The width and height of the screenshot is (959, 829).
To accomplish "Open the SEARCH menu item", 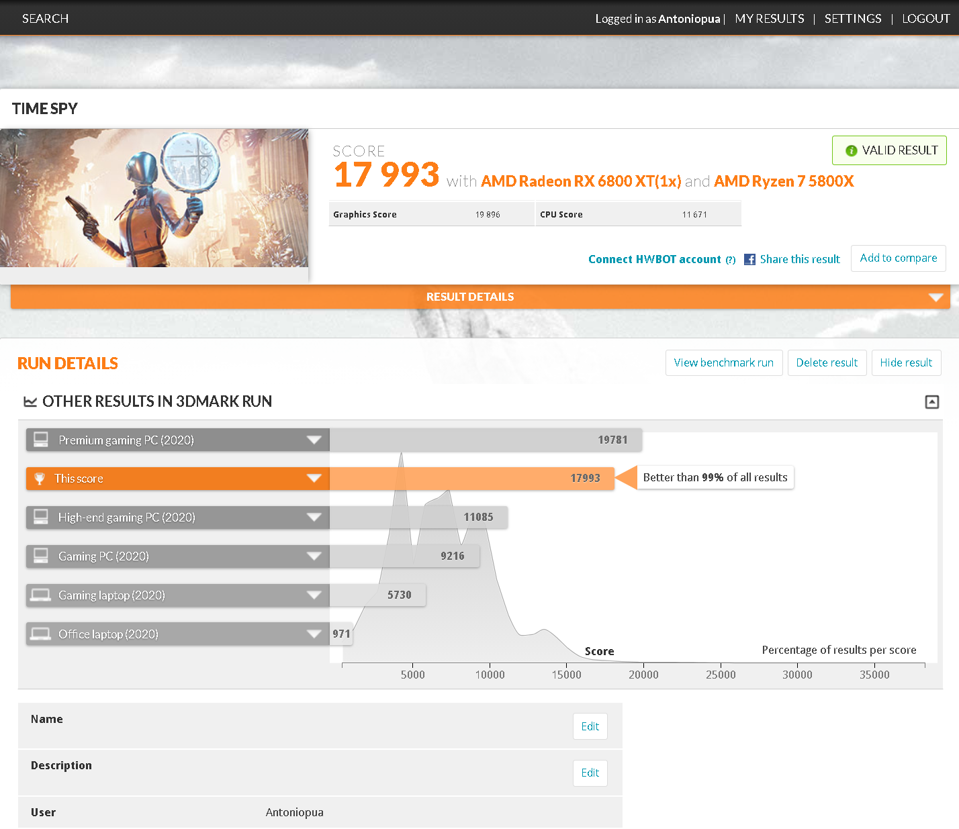I will coord(45,19).
